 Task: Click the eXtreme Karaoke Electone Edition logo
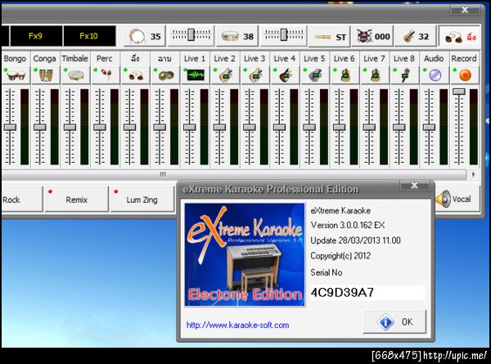pos(245,254)
